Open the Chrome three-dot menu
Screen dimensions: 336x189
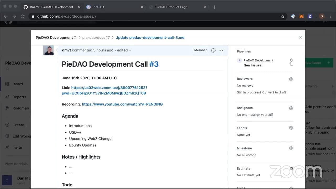point(330,16)
